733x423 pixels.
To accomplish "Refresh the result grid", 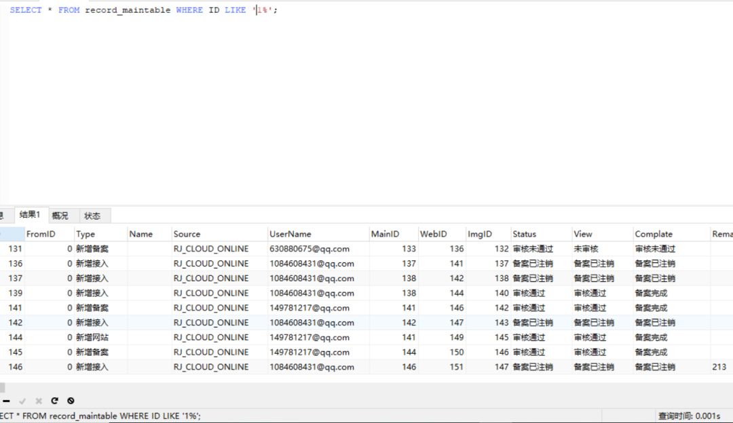I will click(x=55, y=401).
